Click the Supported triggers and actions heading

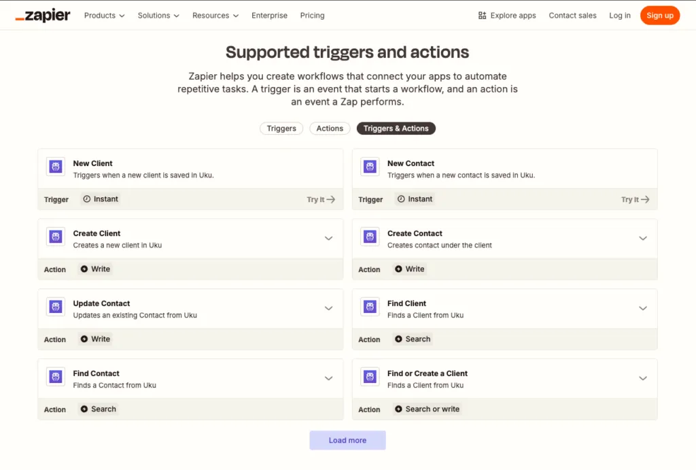[347, 52]
